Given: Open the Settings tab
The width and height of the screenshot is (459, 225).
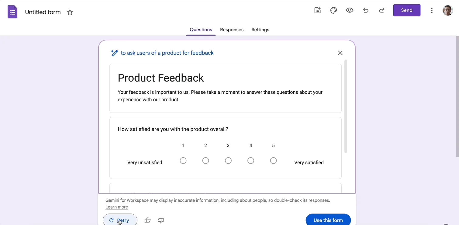Looking at the screenshot, I should [260, 29].
